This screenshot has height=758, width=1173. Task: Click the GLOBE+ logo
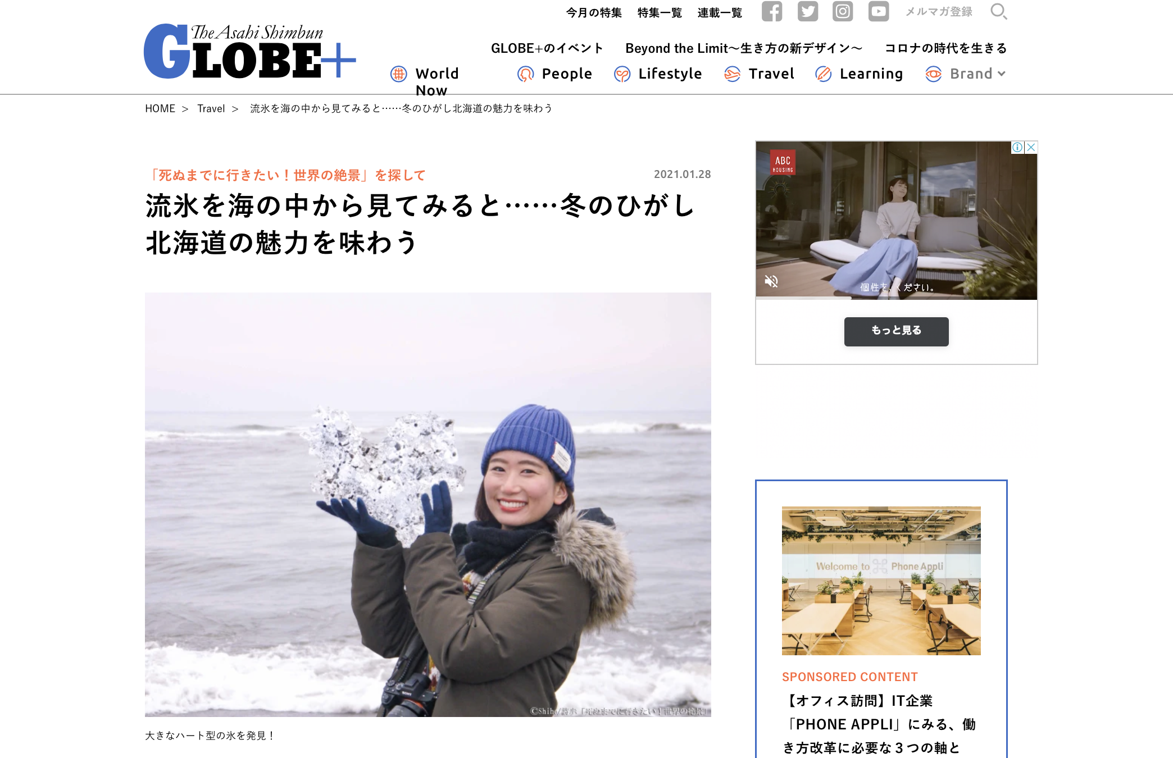[x=250, y=51]
